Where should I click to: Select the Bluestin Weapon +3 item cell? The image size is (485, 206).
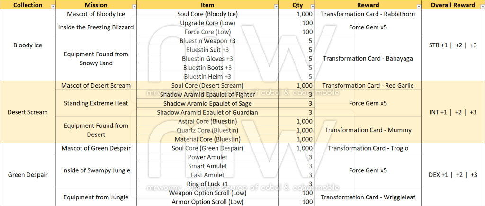[207, 41]
